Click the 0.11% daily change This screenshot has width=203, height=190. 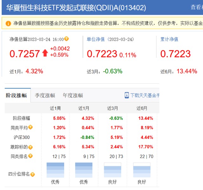(x=128, y=55)
